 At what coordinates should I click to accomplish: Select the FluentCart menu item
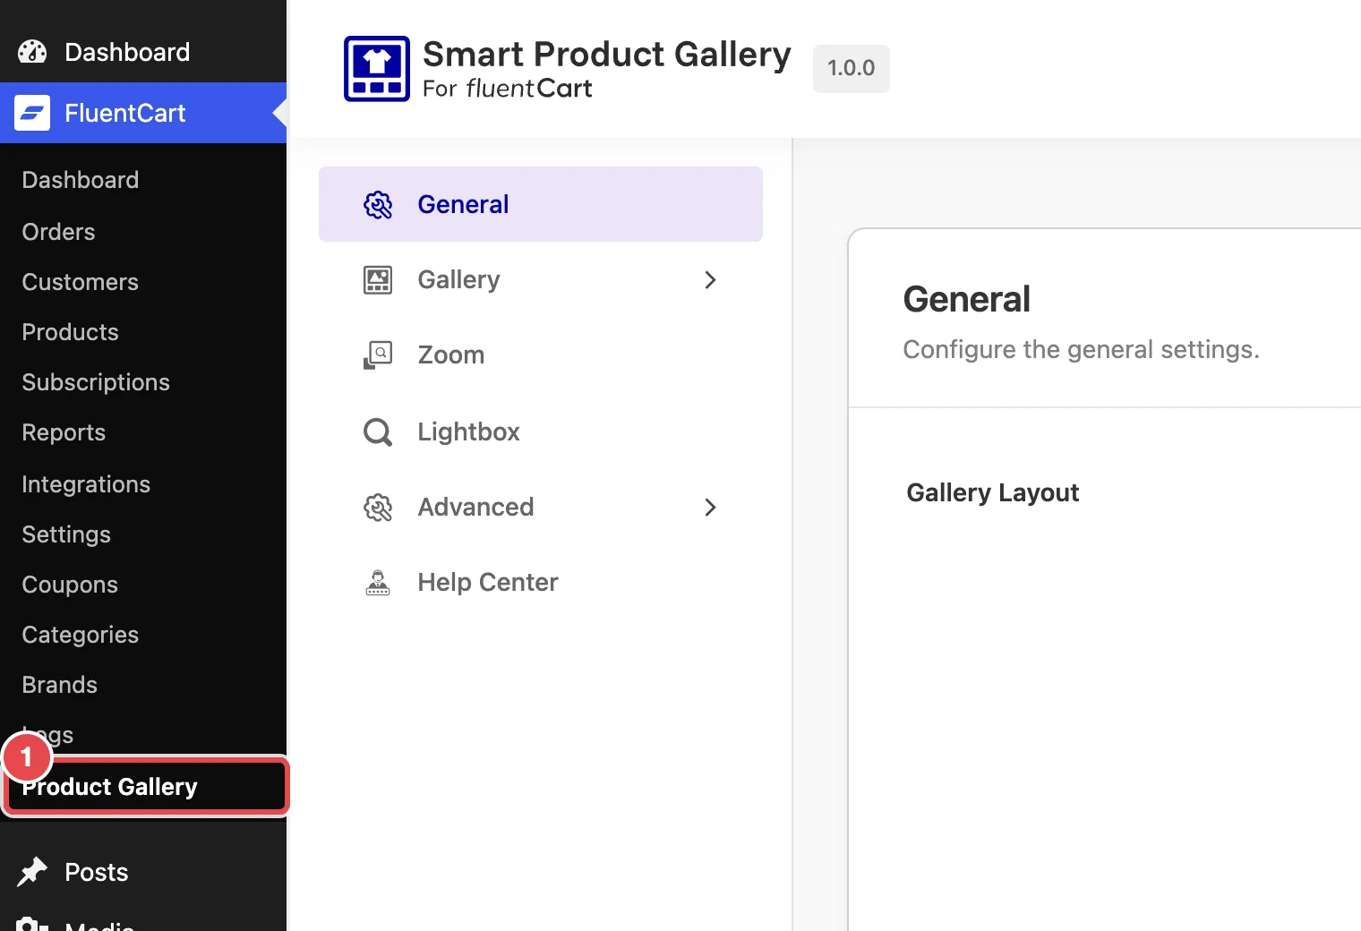point(143,113)
